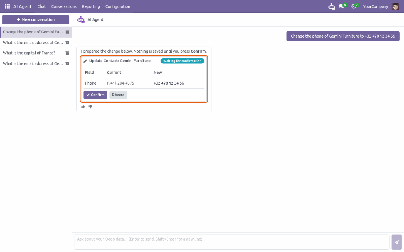Archive the 'capital of France' conversation
Viewport: 404px width, 252px height.
67,53
